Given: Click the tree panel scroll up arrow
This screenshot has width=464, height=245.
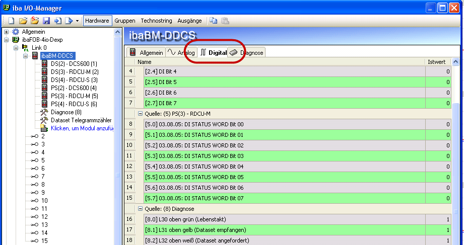Looking at the screenshot, I should click(117, 32).
